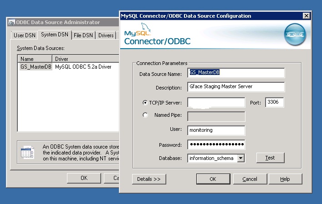Click OK in MySQL Connector dialog
The height and width of the screenshot is (204, 322).
coord(213,179)
